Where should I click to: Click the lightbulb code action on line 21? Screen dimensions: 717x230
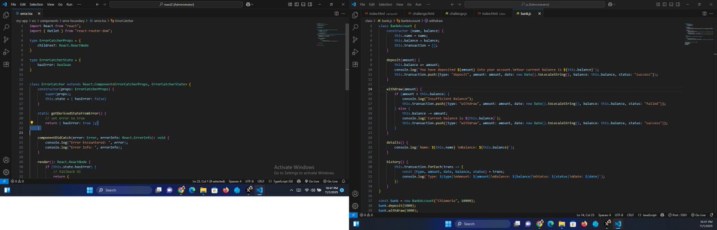(31, 122)
